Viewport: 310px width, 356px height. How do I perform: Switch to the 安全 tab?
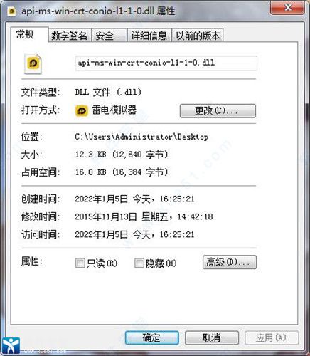(x=109, y=36)
